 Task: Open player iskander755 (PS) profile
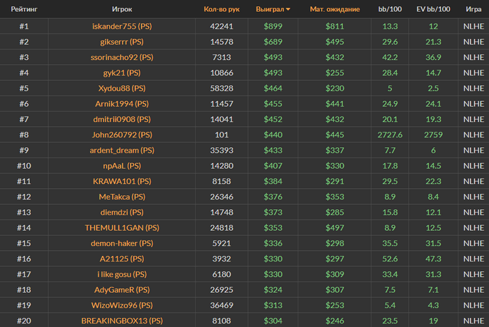tap(122, 26)
